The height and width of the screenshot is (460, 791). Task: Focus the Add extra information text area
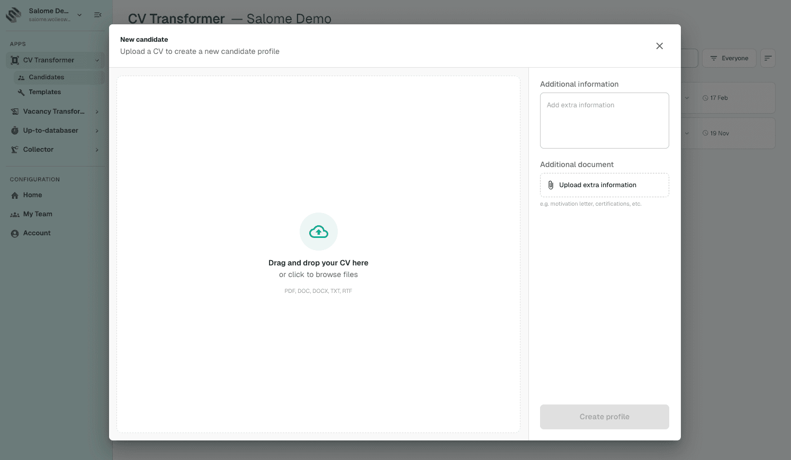605,121
